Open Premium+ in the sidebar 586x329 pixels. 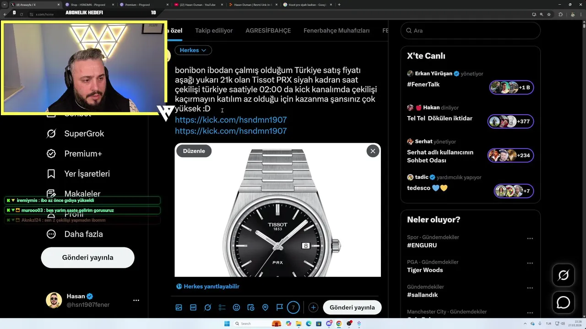point(74,154)
